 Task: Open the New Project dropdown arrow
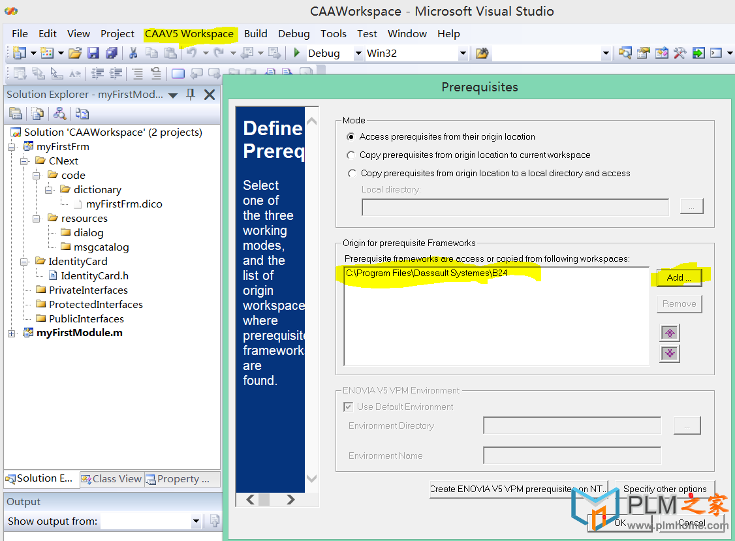tap(33, 53)
